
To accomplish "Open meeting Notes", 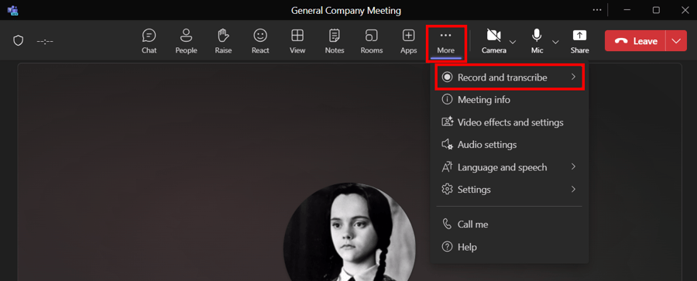I will click(335, 41).
